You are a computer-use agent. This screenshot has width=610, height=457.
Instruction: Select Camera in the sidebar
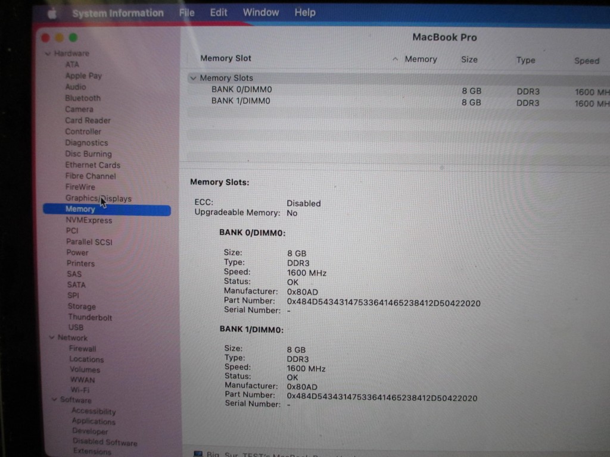(79, 109)
